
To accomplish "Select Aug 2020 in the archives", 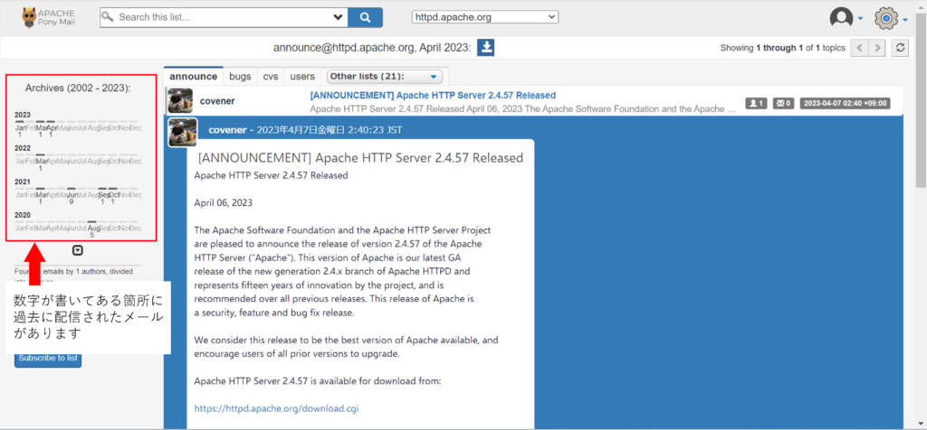I will click(92, 230).
